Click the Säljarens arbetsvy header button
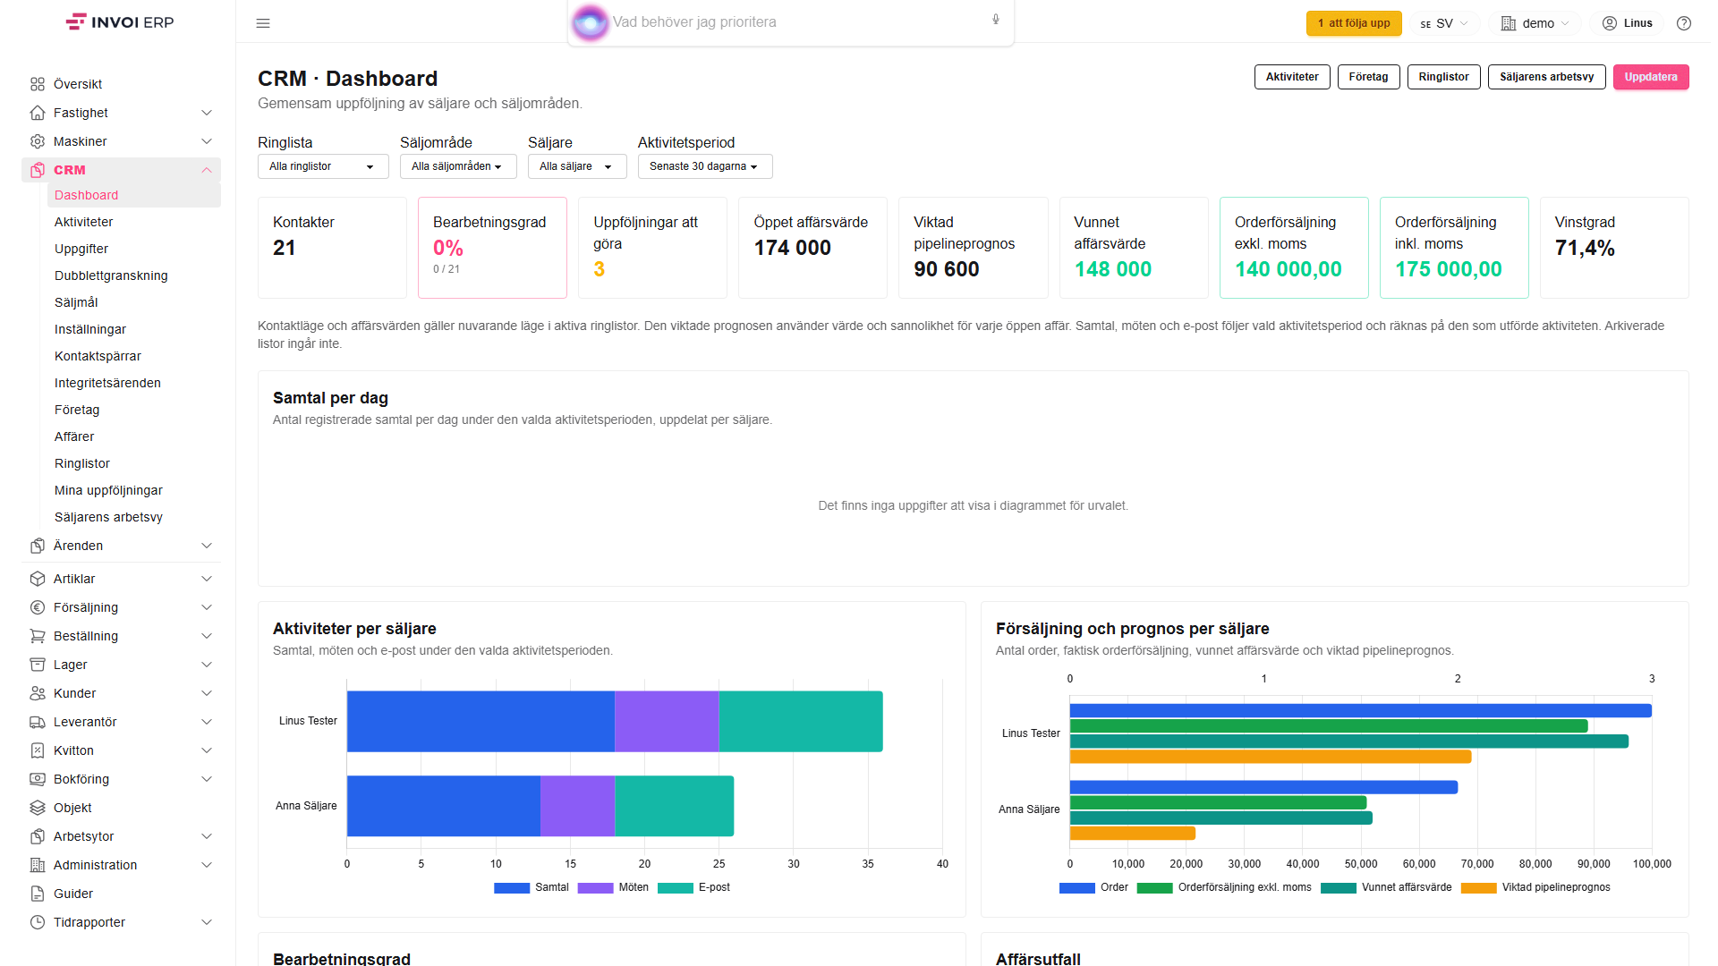Viewport: 1718px width, 966px height. click(x=1546, y=77)
